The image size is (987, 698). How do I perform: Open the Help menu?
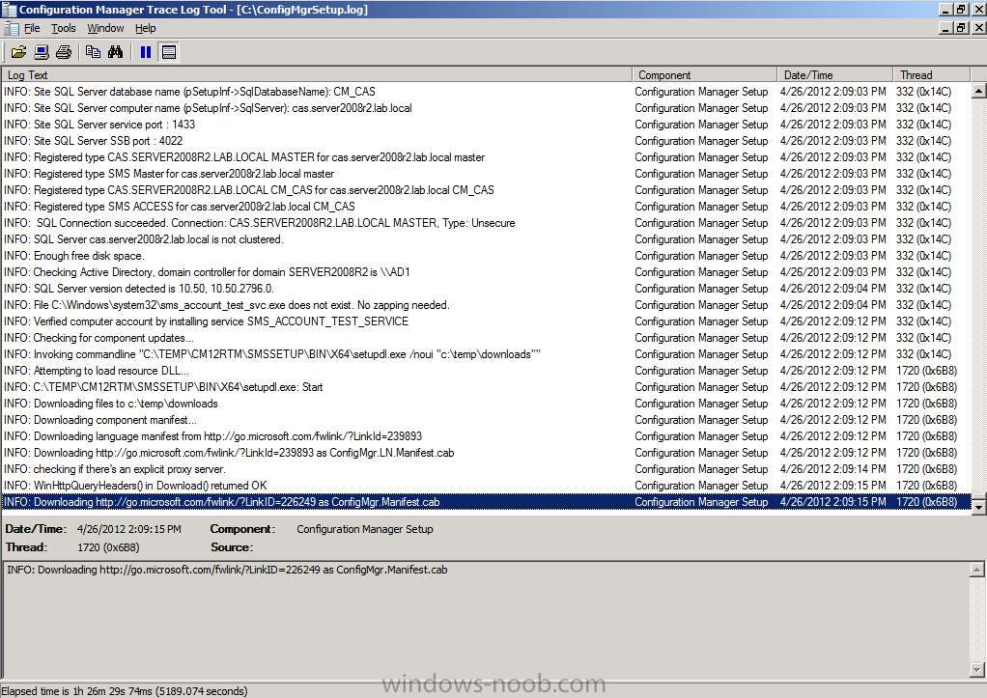[146, 28]
